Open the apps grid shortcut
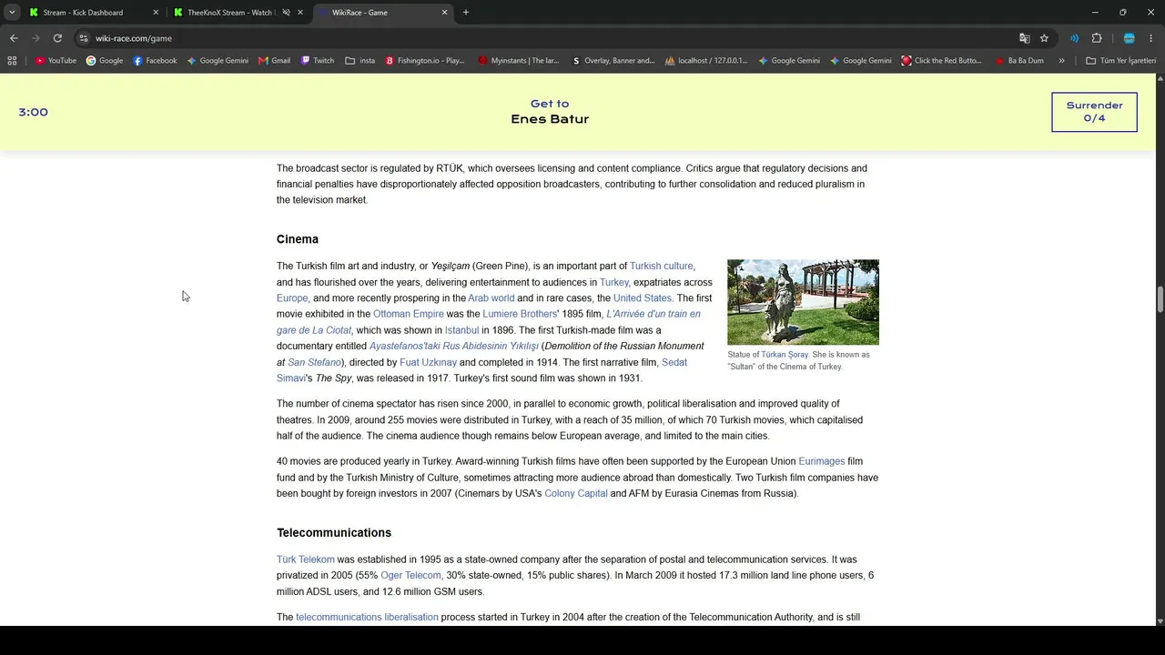Viewport: 1165px width, 655px height. [x=12, y=61]
